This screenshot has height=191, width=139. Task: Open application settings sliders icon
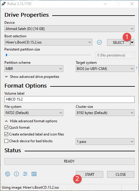point(25,174)
